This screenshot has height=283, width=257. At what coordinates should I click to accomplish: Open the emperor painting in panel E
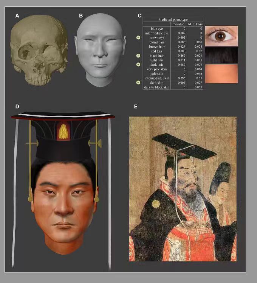(x=183, y=188)
